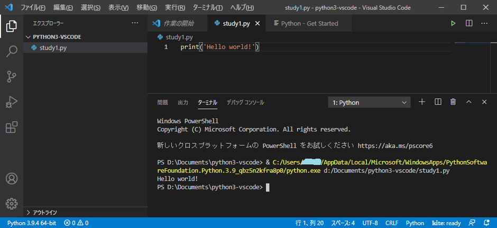
Task: Switch to the 作業の開始 tab
Action: pos(178,23)
